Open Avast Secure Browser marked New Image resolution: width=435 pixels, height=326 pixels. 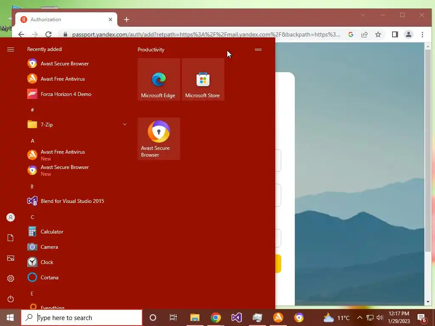(77, 170)
